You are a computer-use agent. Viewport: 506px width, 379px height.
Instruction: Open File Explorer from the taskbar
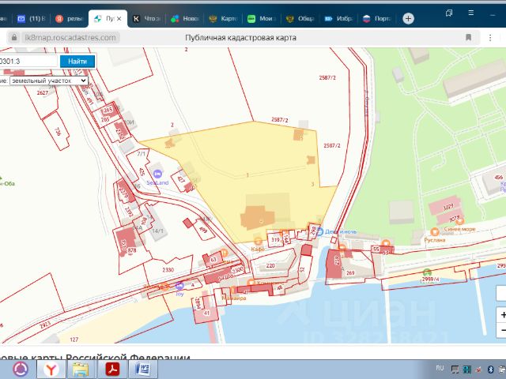click(81, 368)
